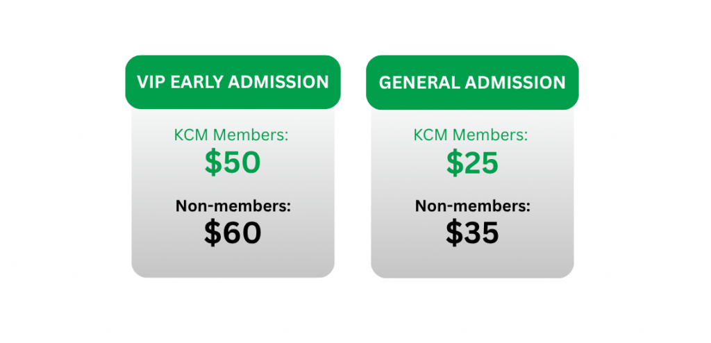Select KCM Members label under VIP Early Admission
The width and height of the screenshot is (711, 343).
point(232,134)
